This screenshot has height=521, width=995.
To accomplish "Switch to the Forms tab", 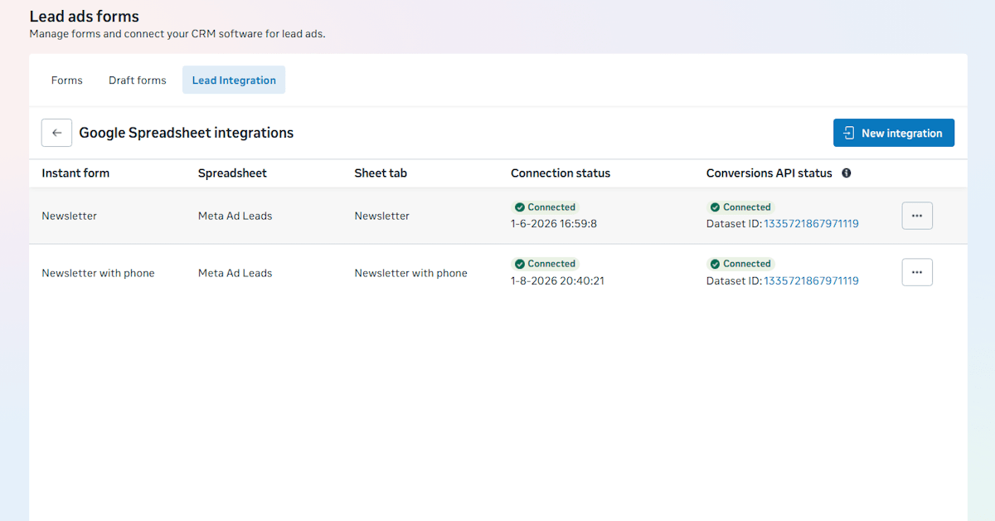I will pyautogui.click(x=67, y=80).
